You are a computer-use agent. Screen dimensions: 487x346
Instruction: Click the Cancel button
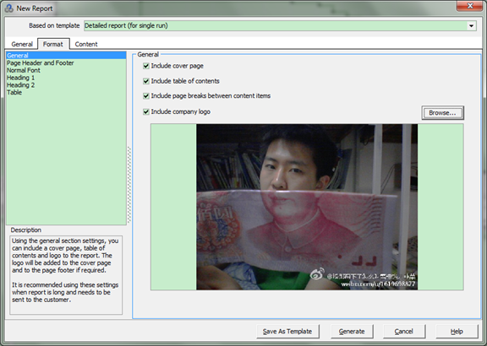point(404,332)
